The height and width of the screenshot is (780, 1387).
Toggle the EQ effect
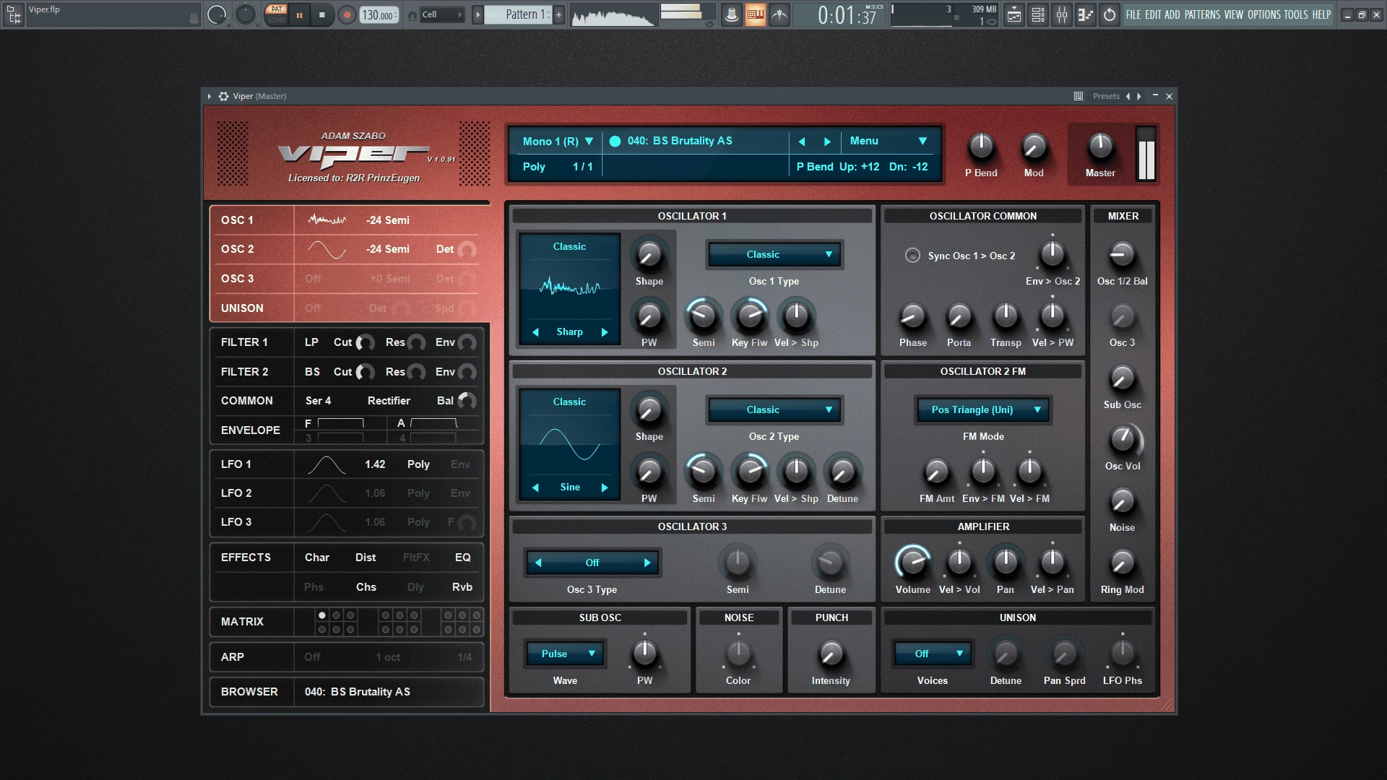[463, 558]
